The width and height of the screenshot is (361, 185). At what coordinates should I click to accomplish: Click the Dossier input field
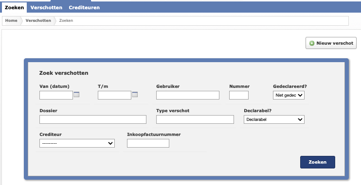[93, 119]
